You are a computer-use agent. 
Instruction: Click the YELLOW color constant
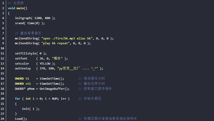[45, 64]
